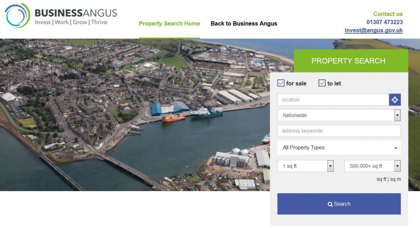Toggle the to let checkbox
The height and width of the screenshot is (228, 420).
tap(322, 83)
